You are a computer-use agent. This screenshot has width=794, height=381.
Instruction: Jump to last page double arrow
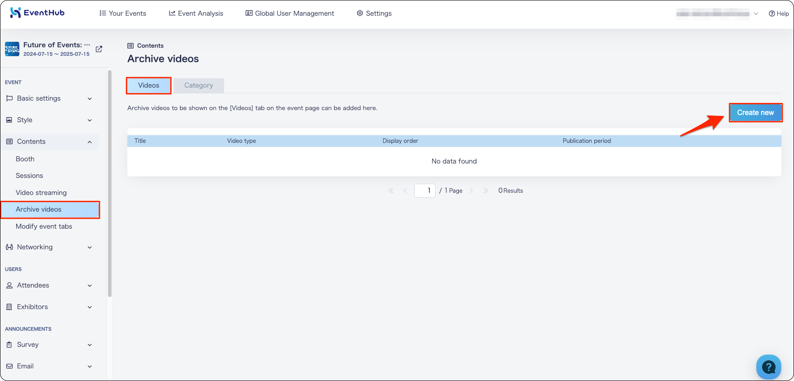click(486, 190)
